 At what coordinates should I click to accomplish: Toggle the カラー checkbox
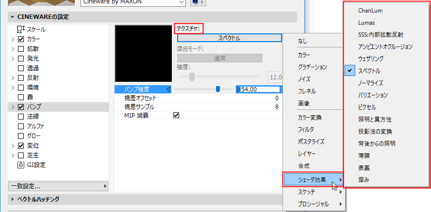[21, 39]
